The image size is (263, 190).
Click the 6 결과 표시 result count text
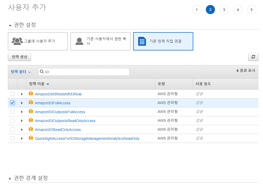click(x=246, y=71)
